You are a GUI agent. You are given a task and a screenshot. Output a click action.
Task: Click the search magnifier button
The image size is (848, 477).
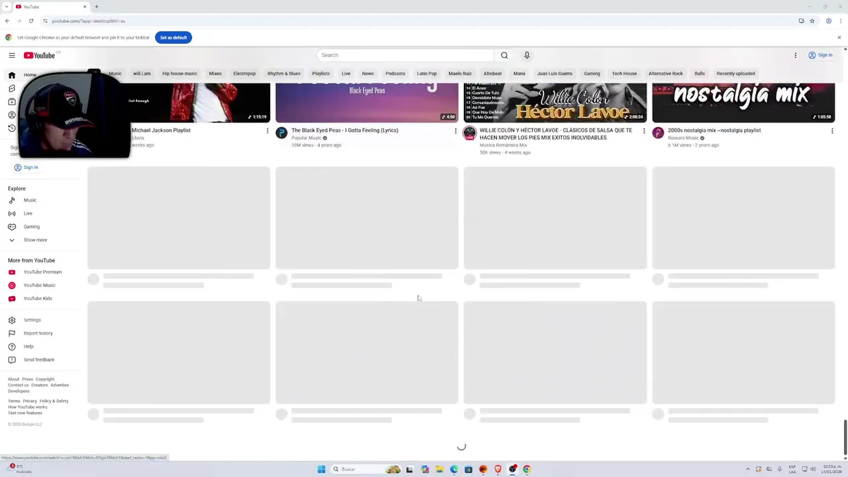coord(504,56)
